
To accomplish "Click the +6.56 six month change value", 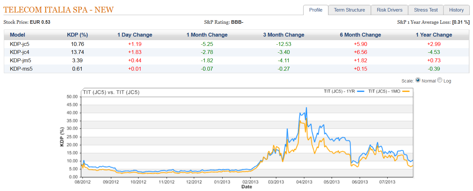I will coord(361,52).
